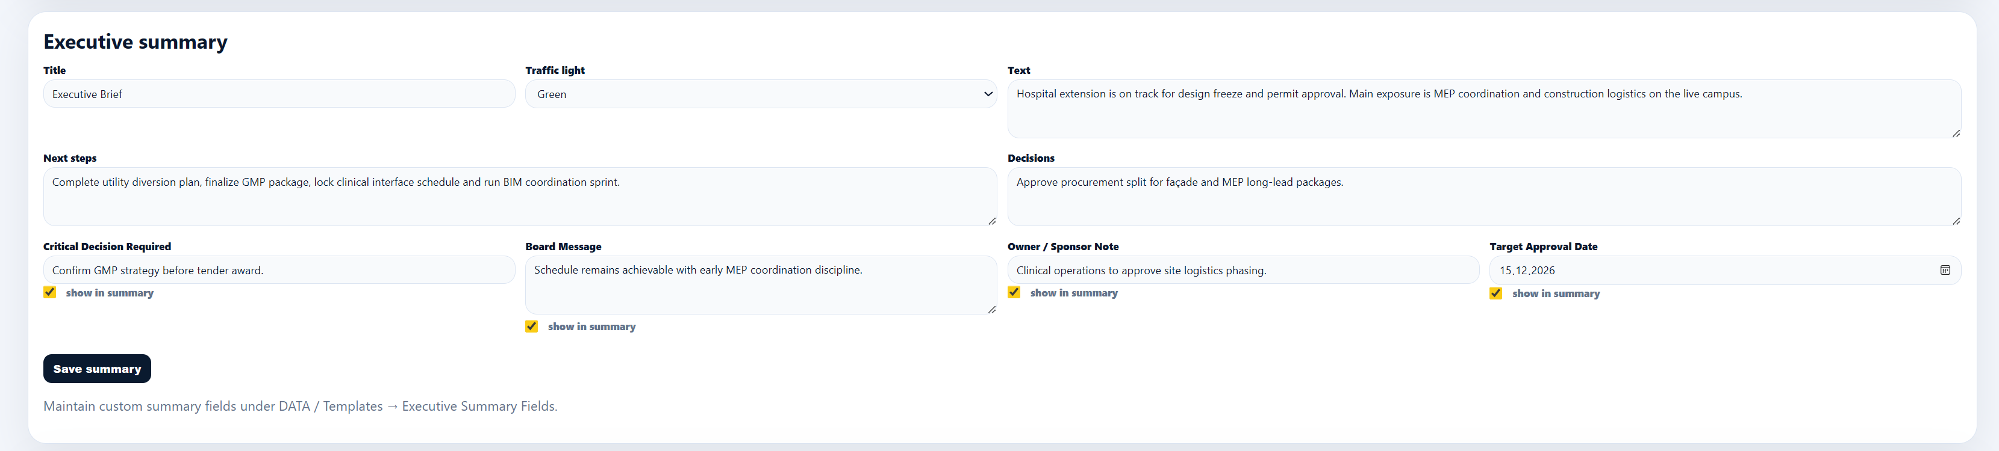
Task: Click into the Next steps text area
Action: 520,197
